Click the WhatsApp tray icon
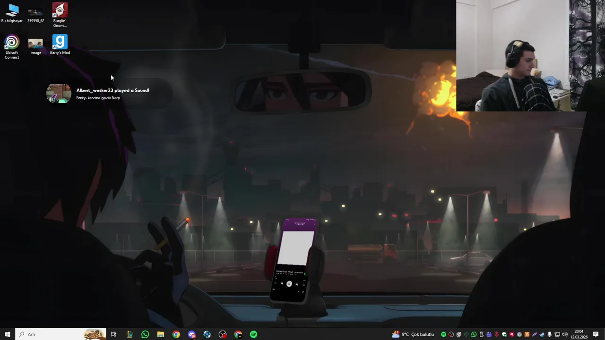Image resolution: width=605 pixels, height=340 pixels. coord(474,334)
